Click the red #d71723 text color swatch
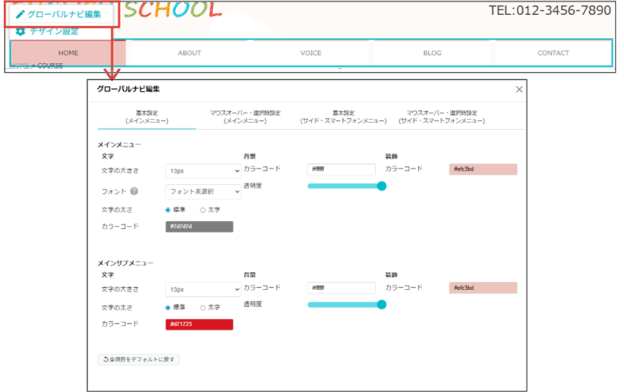This screenshot has height=392, width=624. coord(199,324)
